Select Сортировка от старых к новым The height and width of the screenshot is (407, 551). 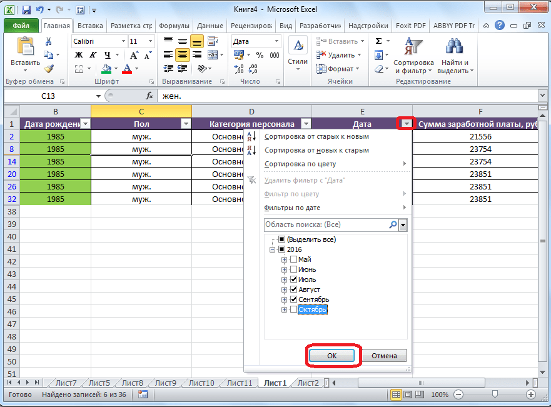316,136
